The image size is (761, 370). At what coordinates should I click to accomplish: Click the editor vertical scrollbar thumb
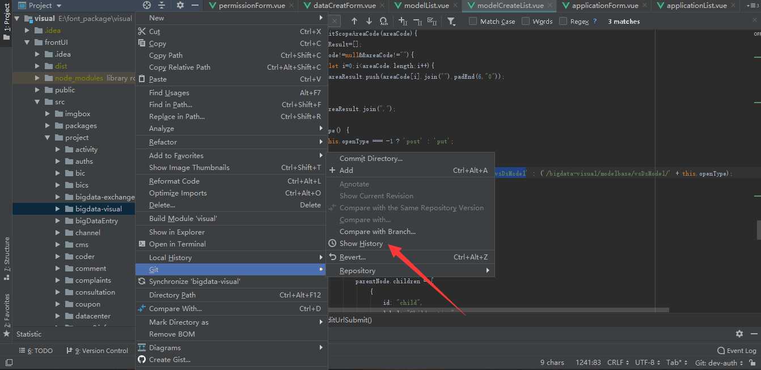(x=758, y=229)
